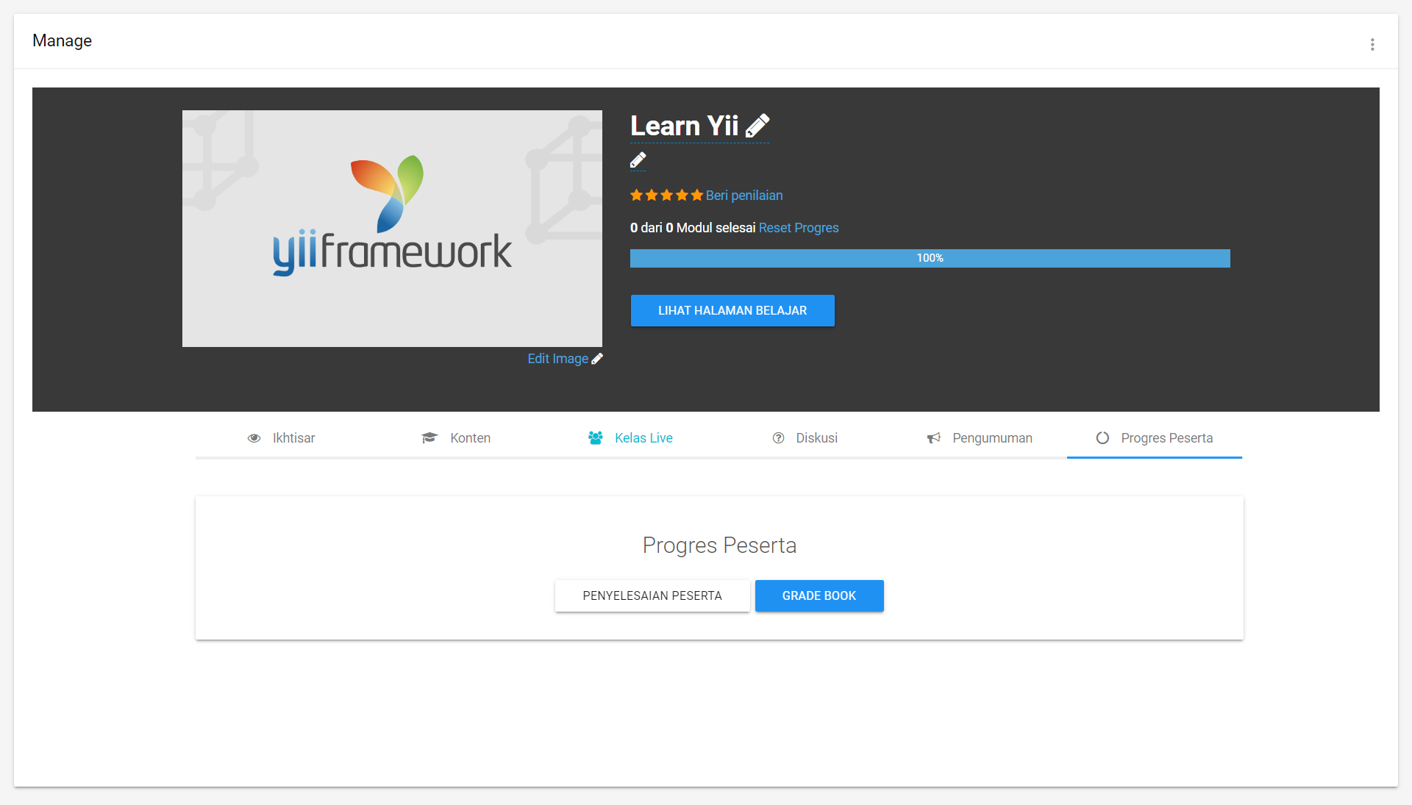Click the pencil icon below the course title
This screenshot has height=805, width=1412.
coord(638,160)
